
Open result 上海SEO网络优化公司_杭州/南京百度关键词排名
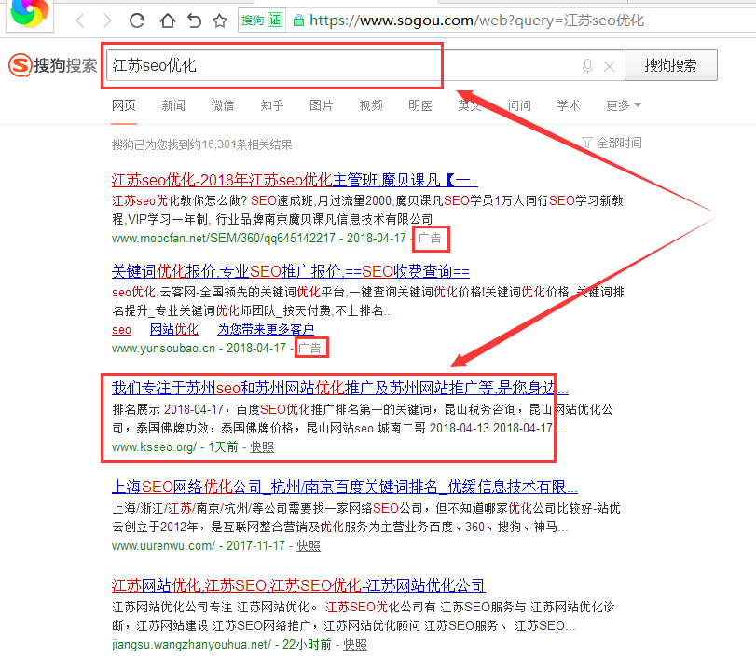345,487
